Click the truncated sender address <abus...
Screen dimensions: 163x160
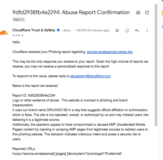[67, 30]
